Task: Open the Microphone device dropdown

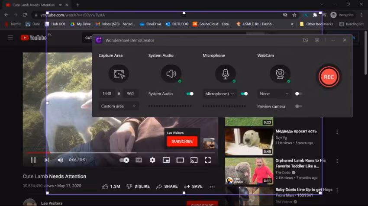Action: (x=220, y=93)
